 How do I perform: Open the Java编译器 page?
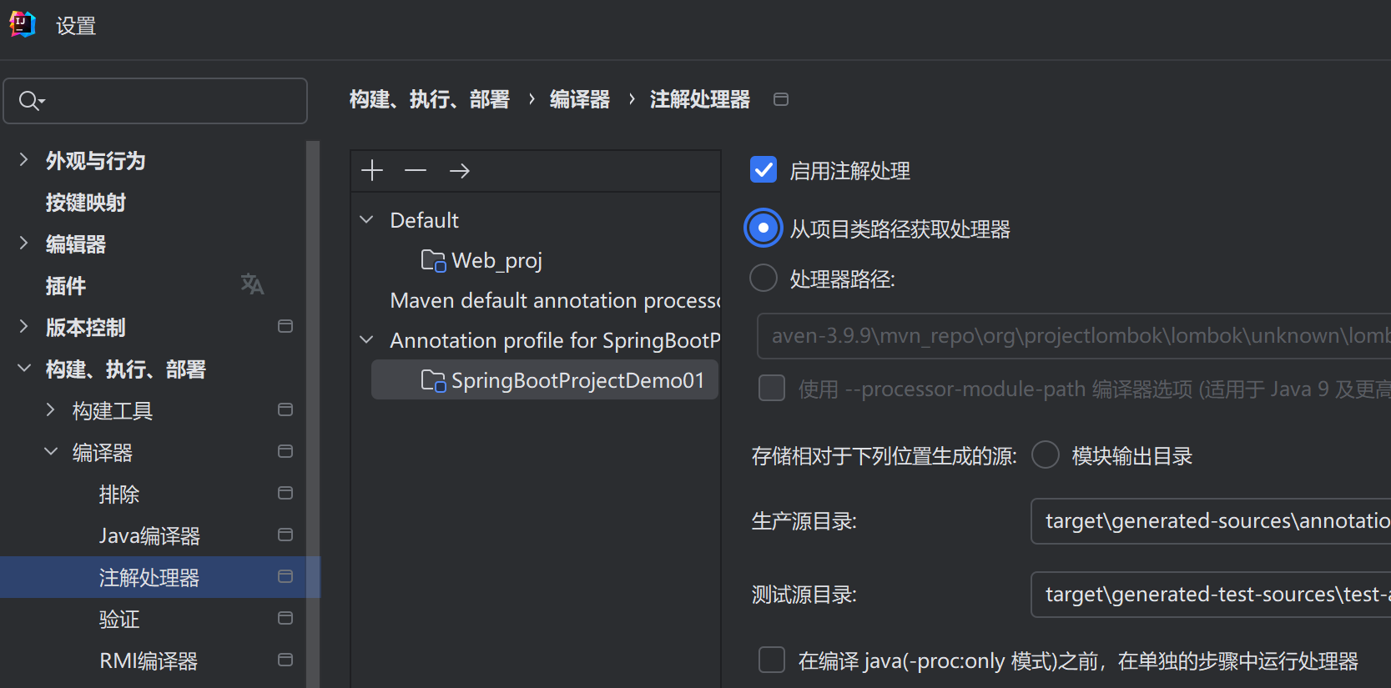tap(150, 536)
